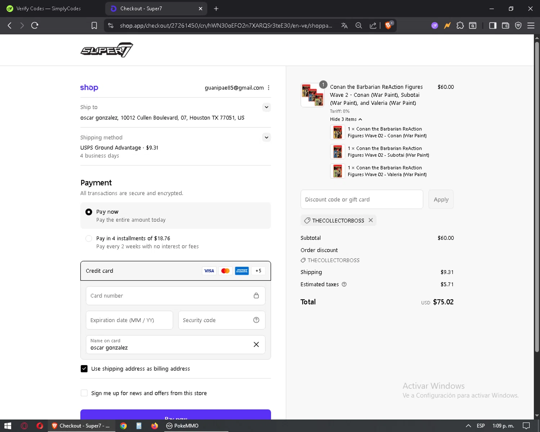Click the Shop logo
The height and width of the screenshot is (432, 540).
pyautogui.click(x=89, y=87)
